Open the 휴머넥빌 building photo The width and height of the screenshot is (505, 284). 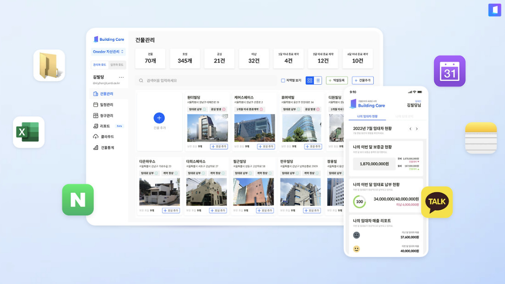point(302,128)
